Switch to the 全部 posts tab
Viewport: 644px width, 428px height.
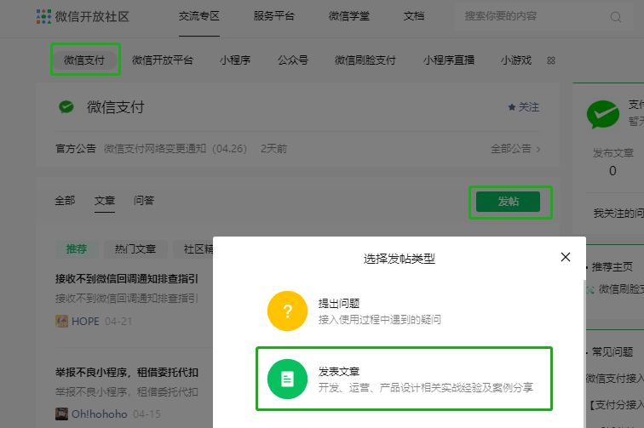[x=65, y=201]
